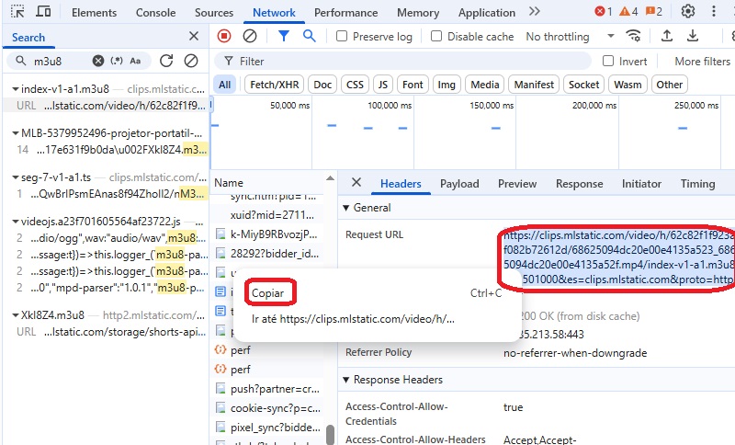This screenshot has width=735, height=445.
Task: Toggle regular expression search option
Action: point(117,61)
